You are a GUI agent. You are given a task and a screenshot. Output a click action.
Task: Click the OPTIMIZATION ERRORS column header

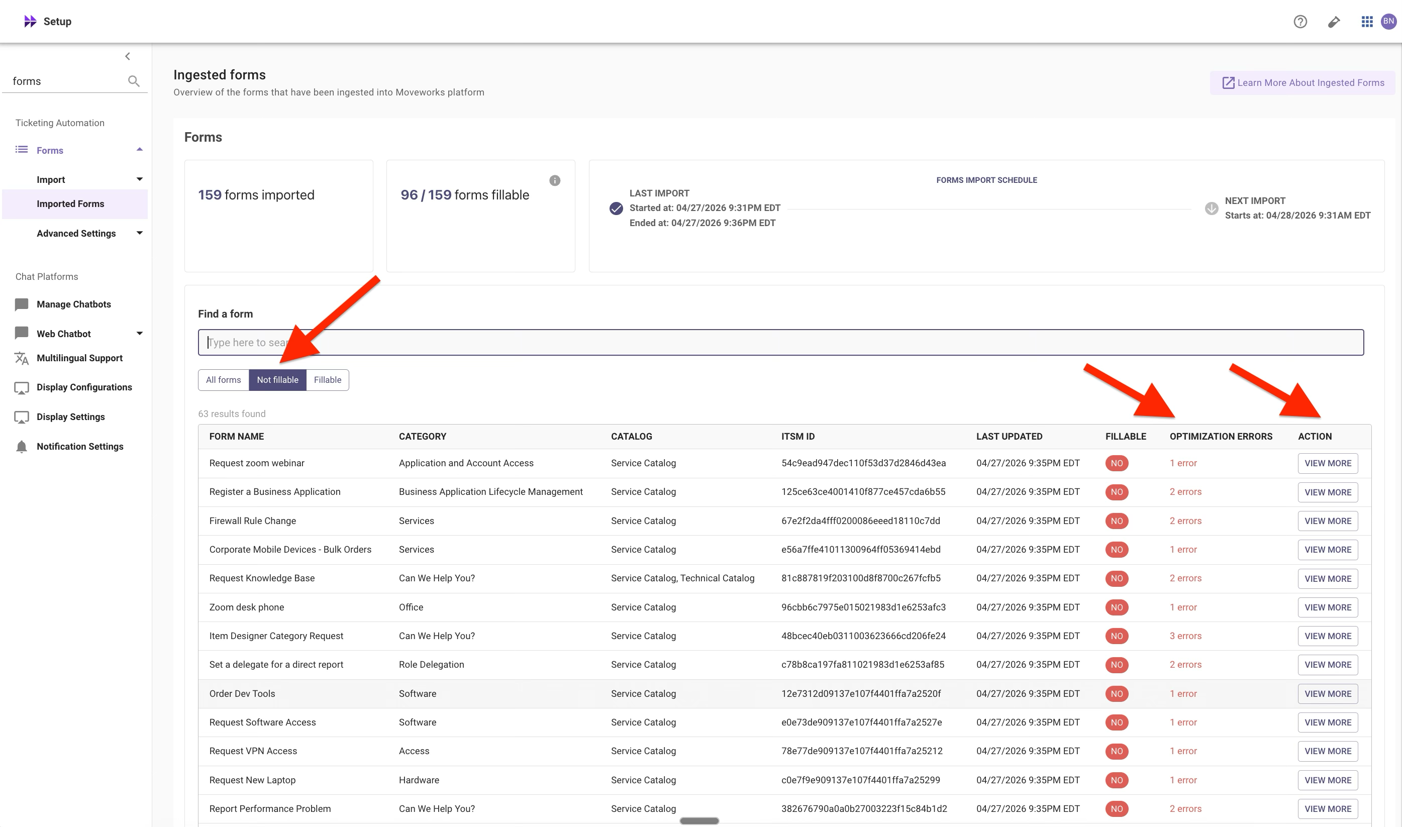(1221, 436)
